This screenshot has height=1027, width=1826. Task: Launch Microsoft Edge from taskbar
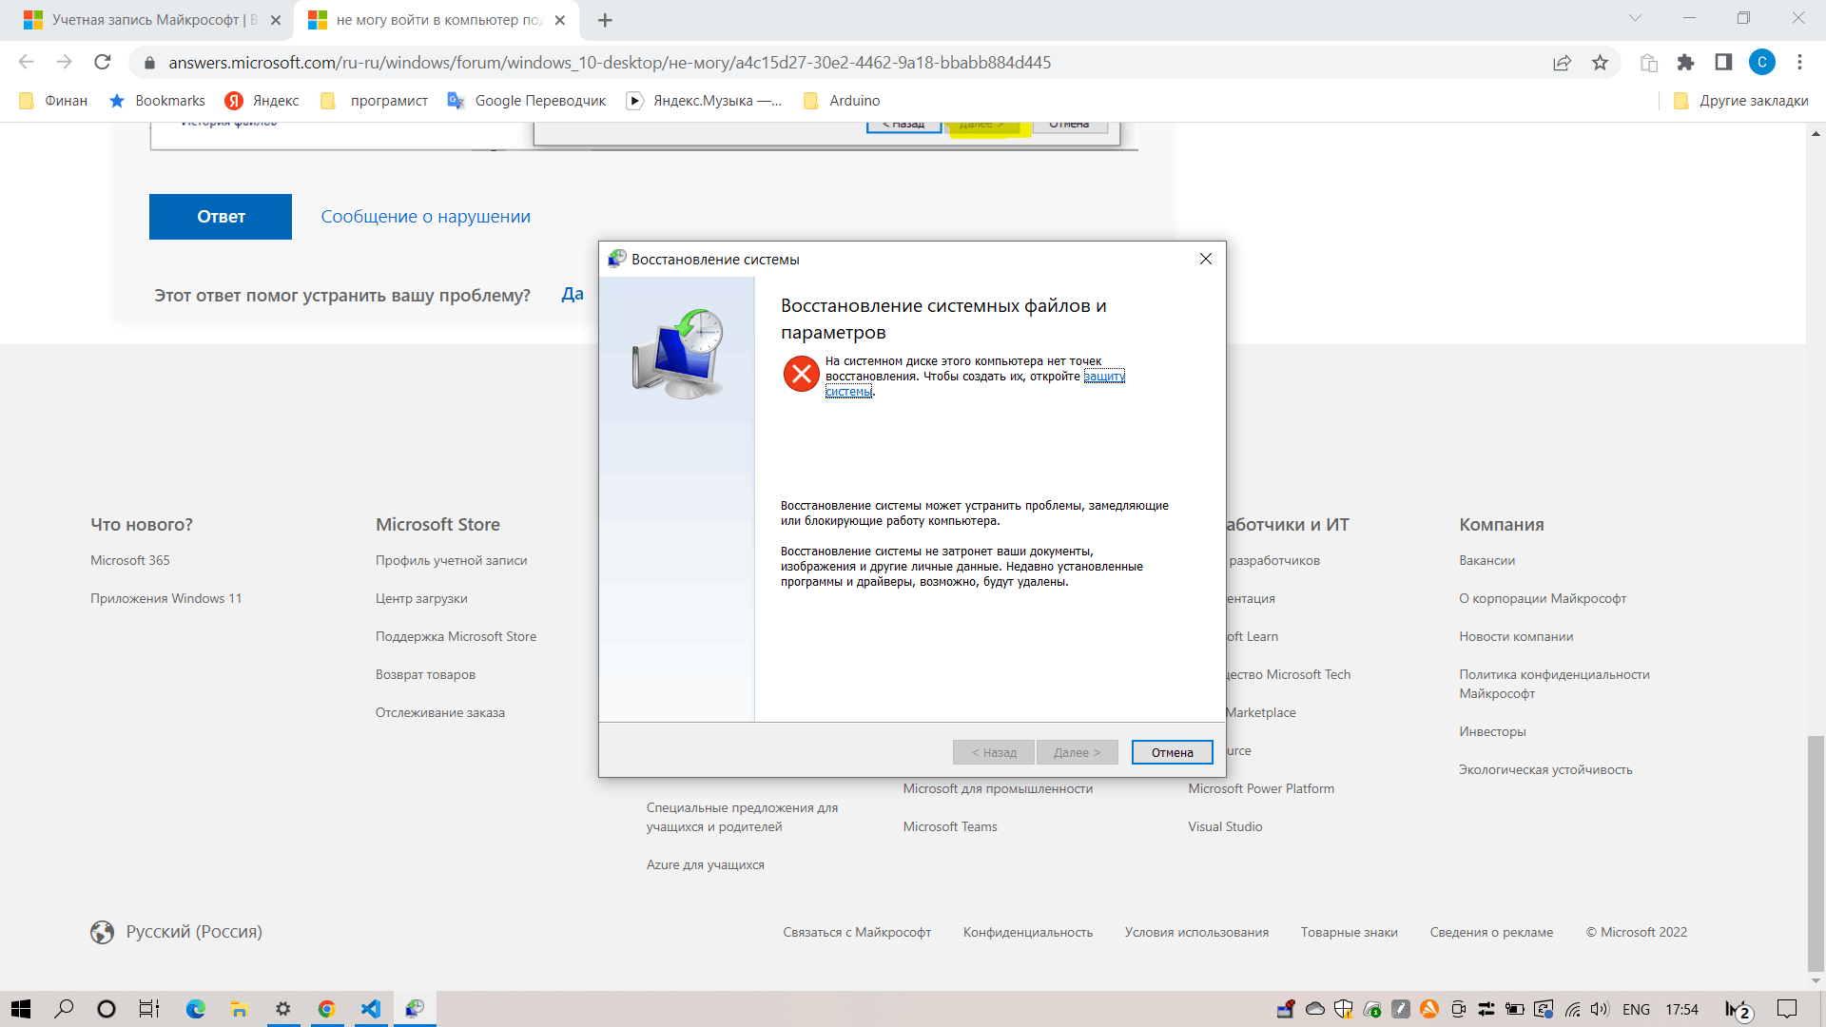pyautogui.click(x=196, y=1009)
